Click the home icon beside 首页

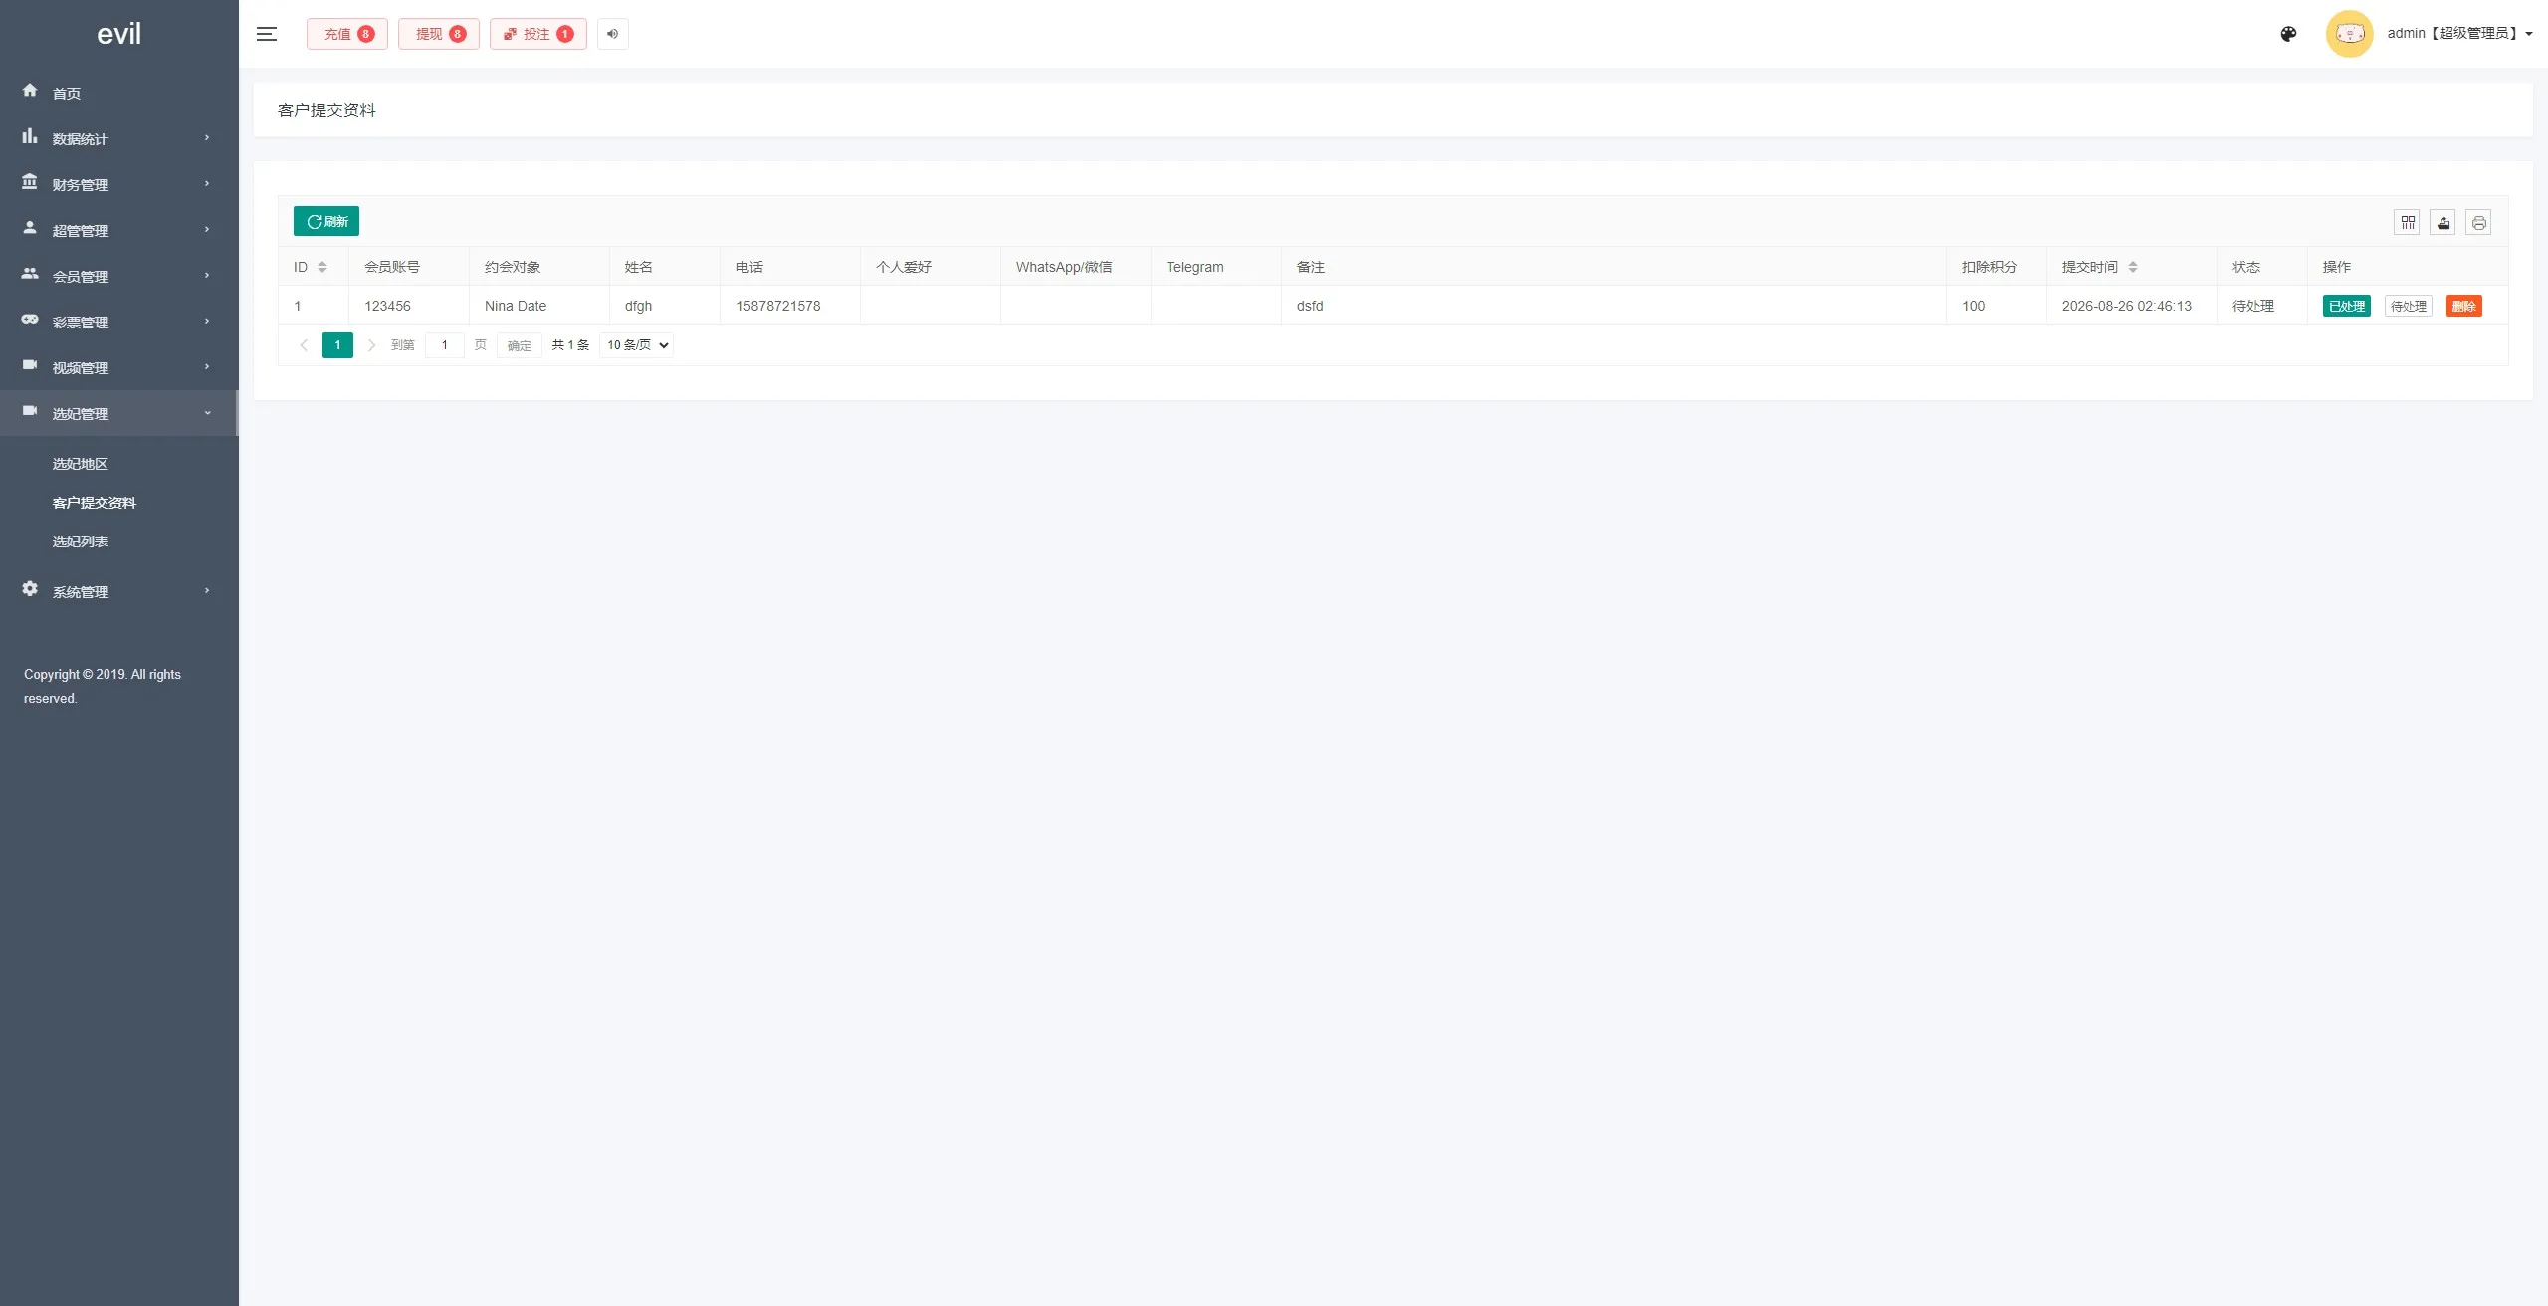tap(30, 91)
